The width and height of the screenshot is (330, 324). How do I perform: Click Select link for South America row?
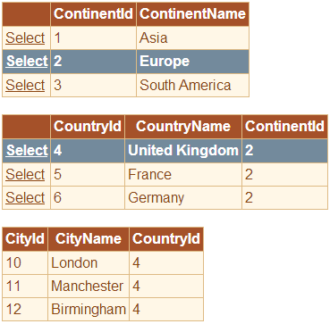tap(25, 85)
